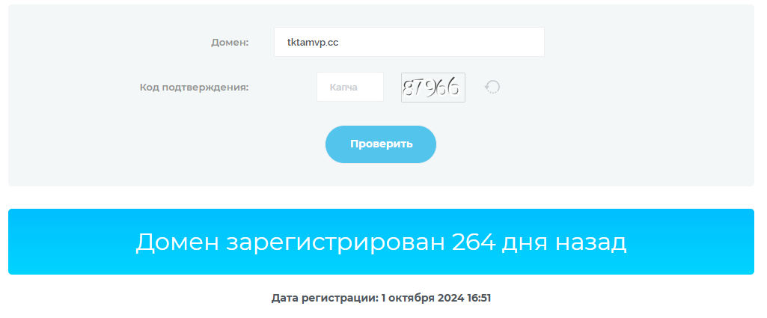Click the Дата регистрации: 1 октября 2024 16:51 text
The image size is (767, 318).
[381, 298]
